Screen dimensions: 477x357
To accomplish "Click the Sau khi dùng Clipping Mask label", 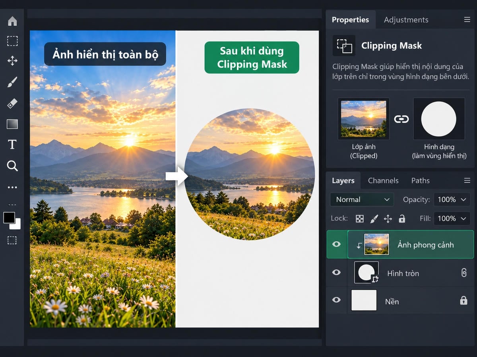I will pos(252,58).
